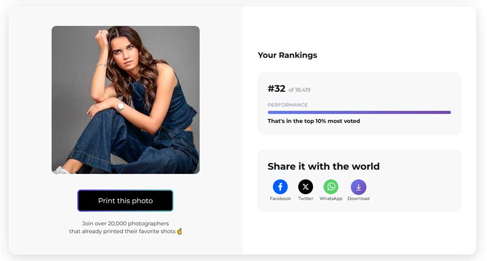This screenshot has width=487, height=261.
Task: Select the Download text label
Action: (x=358, y=199)
